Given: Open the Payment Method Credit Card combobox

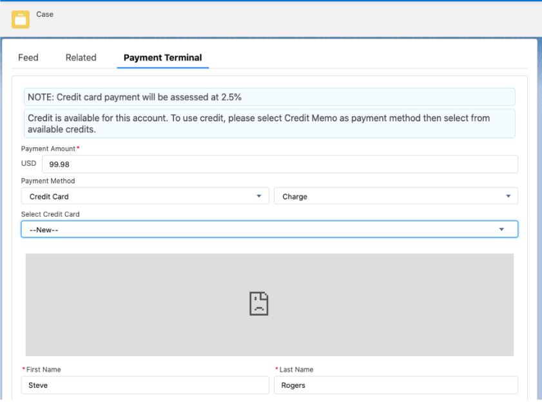Looking at the screenshot, I should click(x=142, y=196).
